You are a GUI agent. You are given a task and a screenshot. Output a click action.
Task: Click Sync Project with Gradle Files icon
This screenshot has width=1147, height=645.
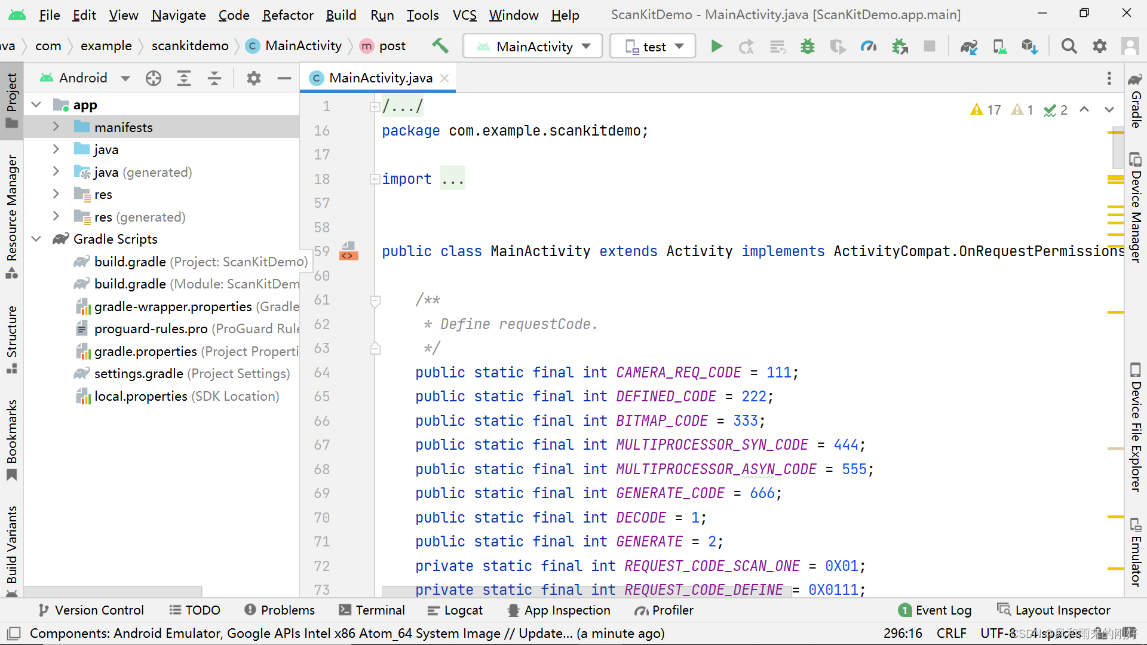point(969,46)
